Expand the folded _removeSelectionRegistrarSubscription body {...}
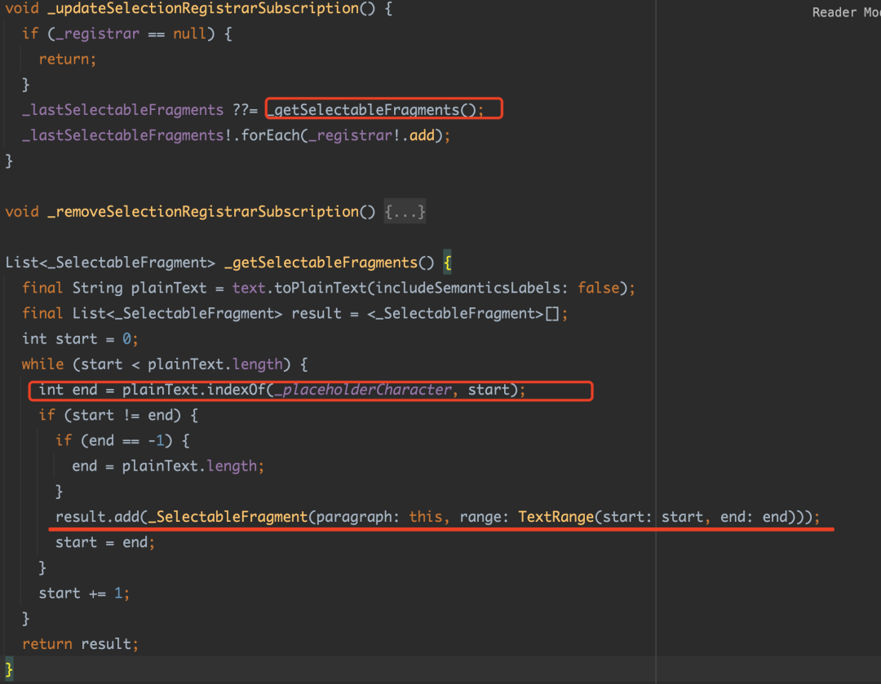The height and width of the screenshot is (684, 881). [405, 212]
